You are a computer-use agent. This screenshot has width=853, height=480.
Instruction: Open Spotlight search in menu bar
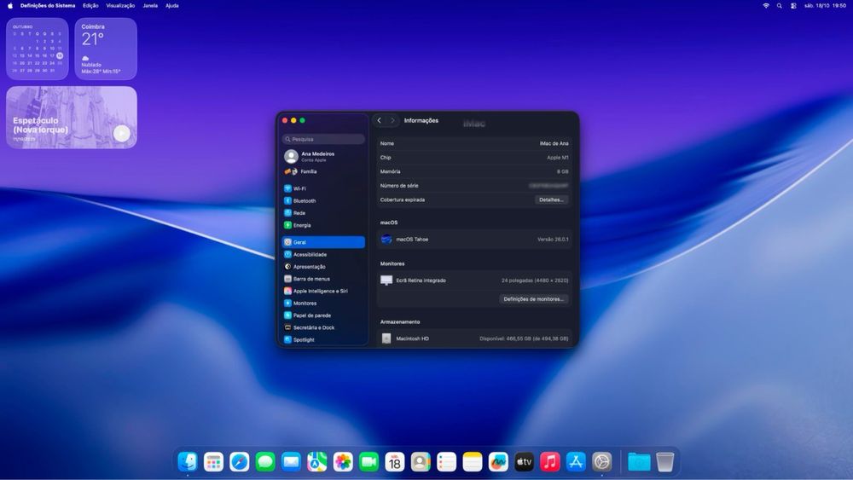point(780,5)
